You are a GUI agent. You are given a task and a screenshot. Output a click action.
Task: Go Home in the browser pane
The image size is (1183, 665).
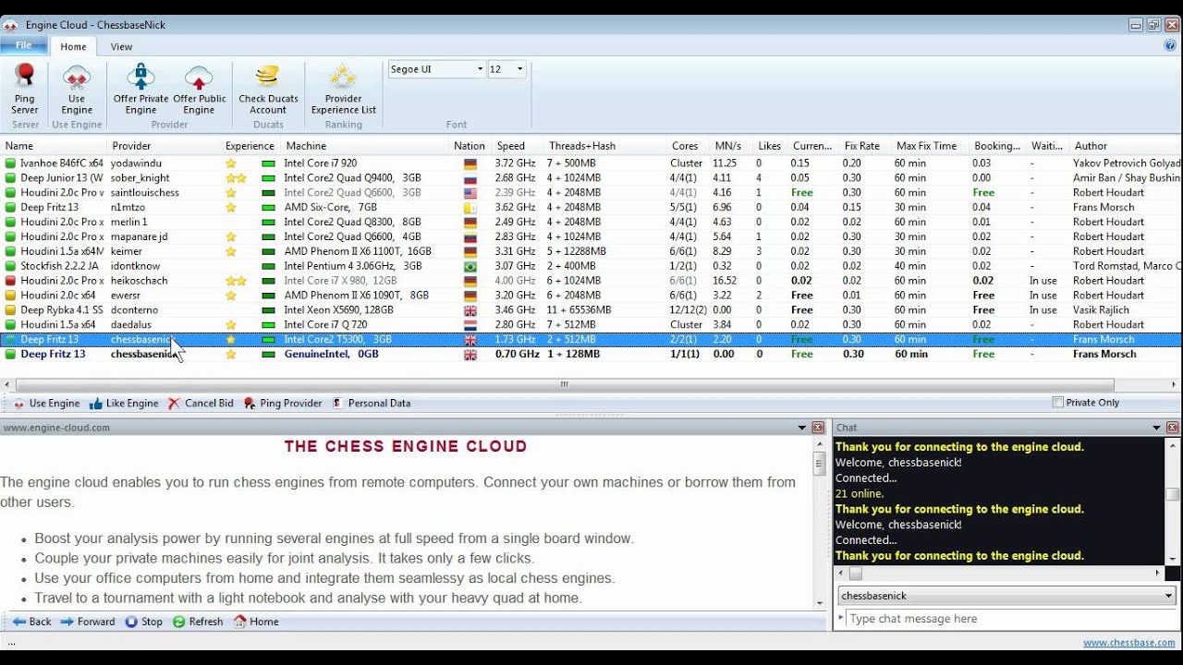(x=256, y=622)
